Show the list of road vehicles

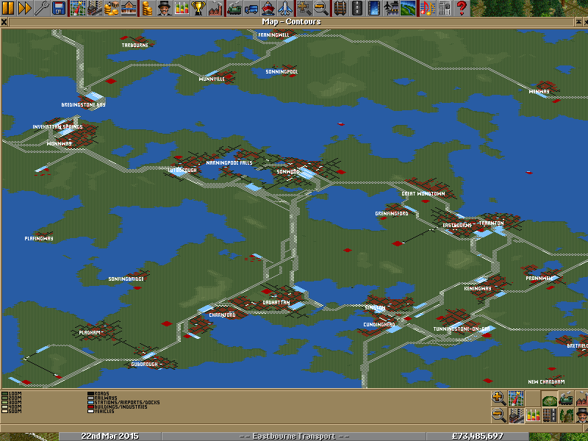tap(251, 8)
